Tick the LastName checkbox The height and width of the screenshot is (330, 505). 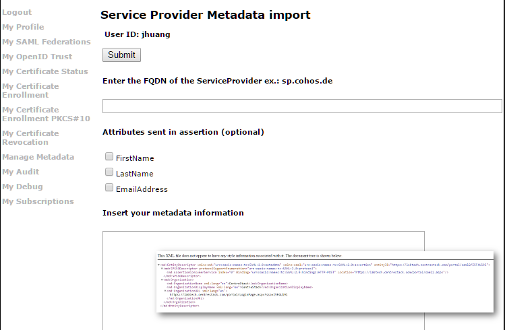click(109, 172)
